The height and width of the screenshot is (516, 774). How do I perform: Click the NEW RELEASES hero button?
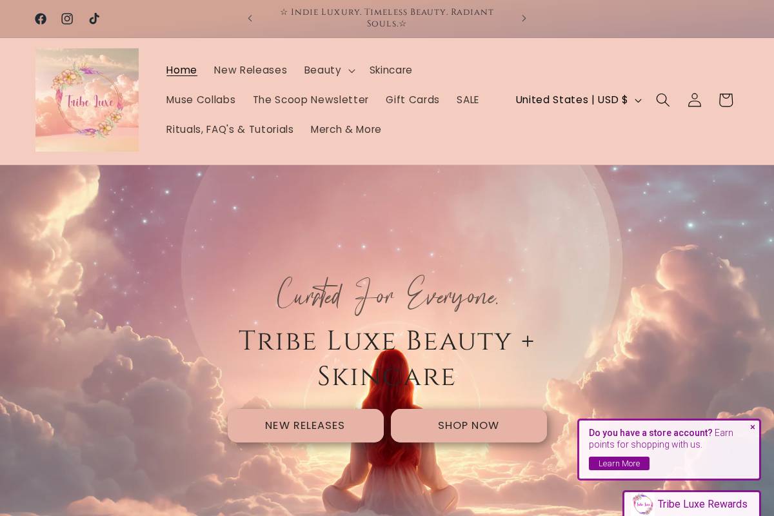click(305, 425)
